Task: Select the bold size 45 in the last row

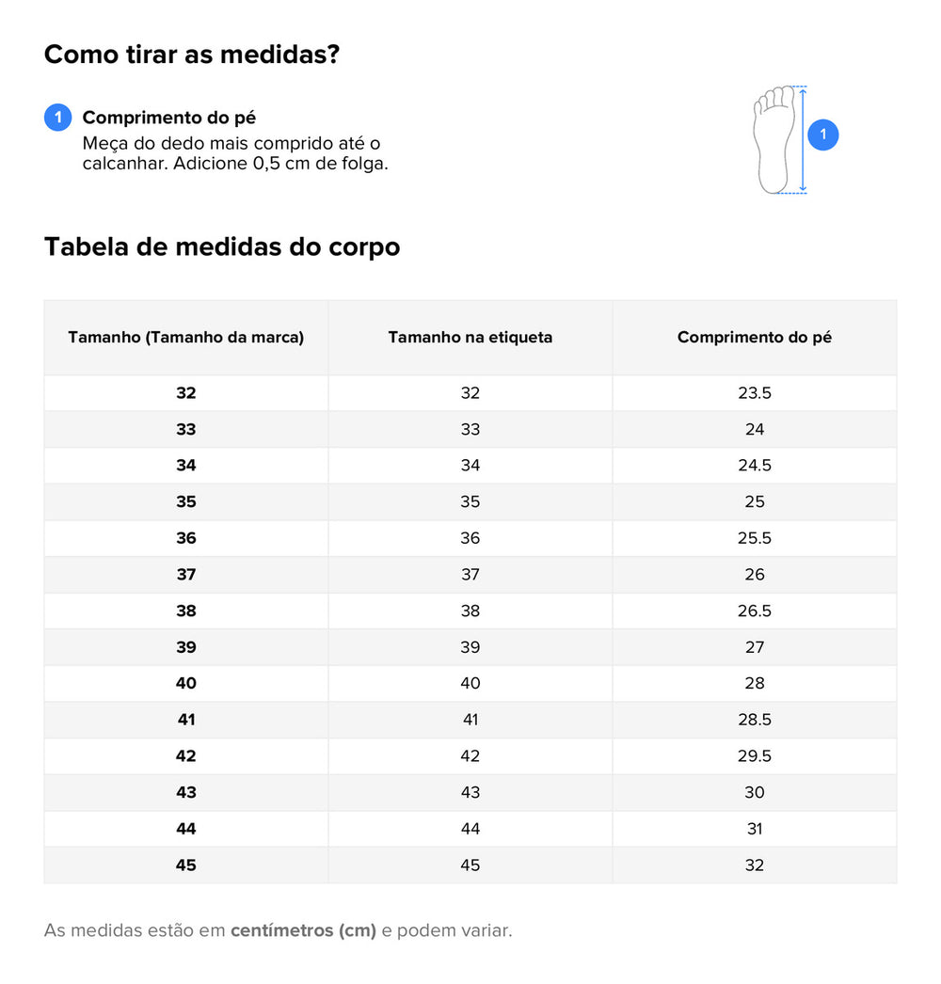Action: 186,865
